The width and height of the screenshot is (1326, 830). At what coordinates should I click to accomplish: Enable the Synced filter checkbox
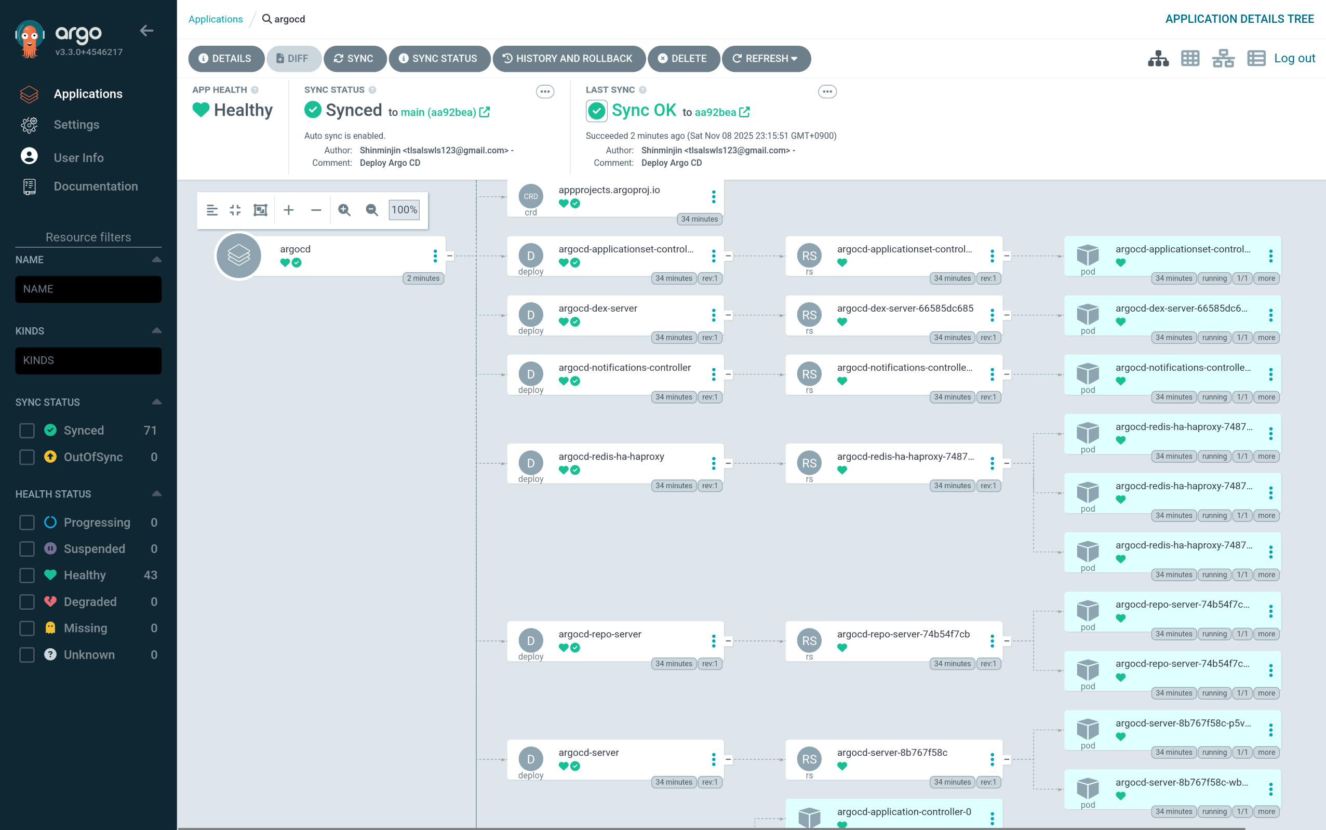pyautogui.click(x=27, y=431)
